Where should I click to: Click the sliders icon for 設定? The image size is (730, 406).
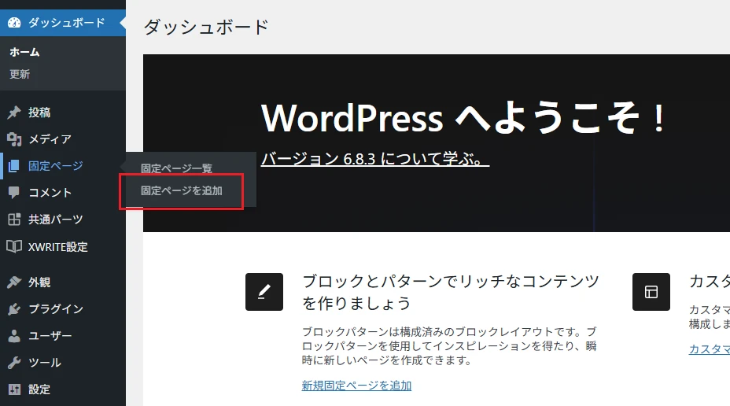(14, 389)
